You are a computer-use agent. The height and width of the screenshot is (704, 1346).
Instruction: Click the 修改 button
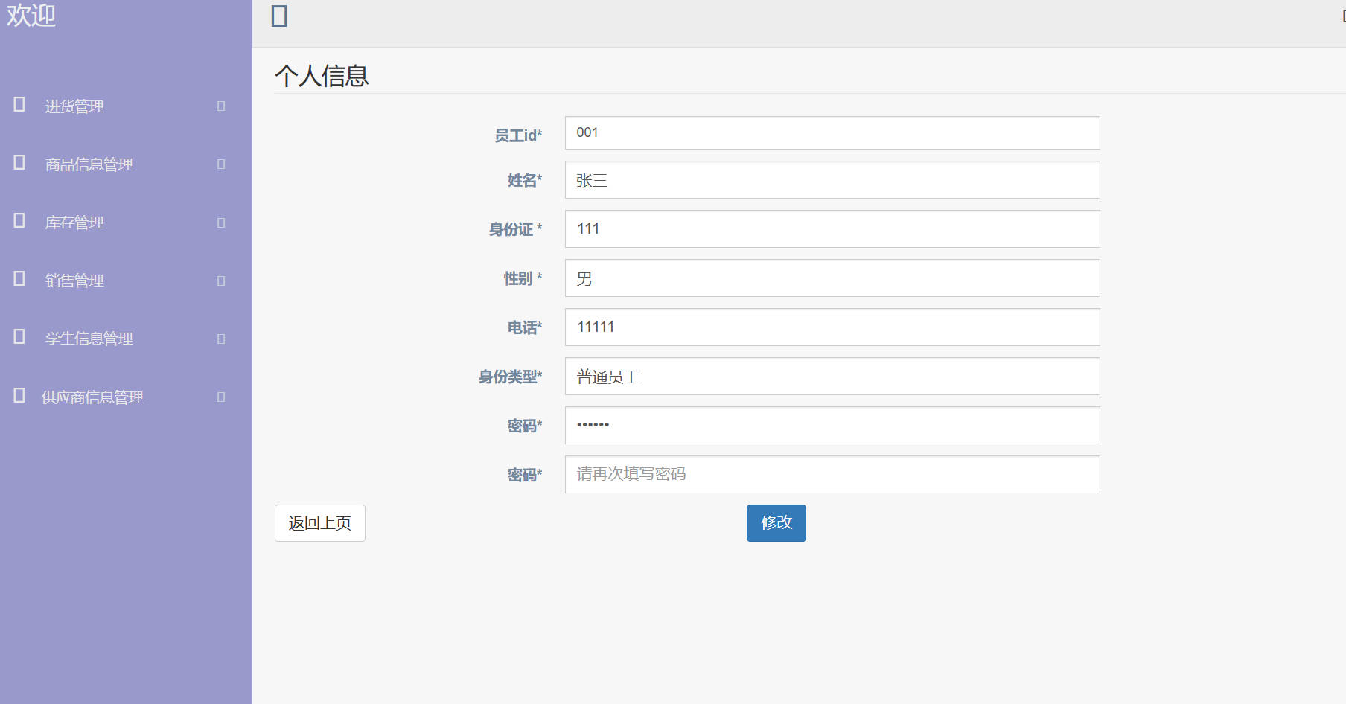pyautogui.click(x=776, y=523)
